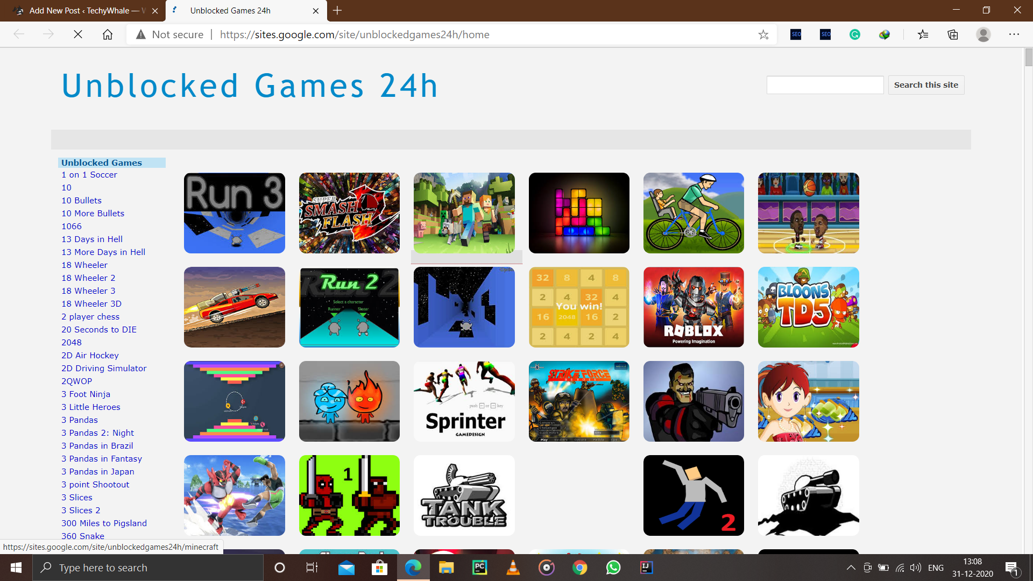Open the Run 3 game thumbnail

235,213
